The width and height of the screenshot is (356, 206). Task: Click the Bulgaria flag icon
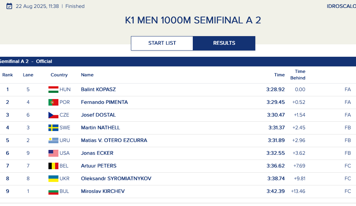(53, 191)
